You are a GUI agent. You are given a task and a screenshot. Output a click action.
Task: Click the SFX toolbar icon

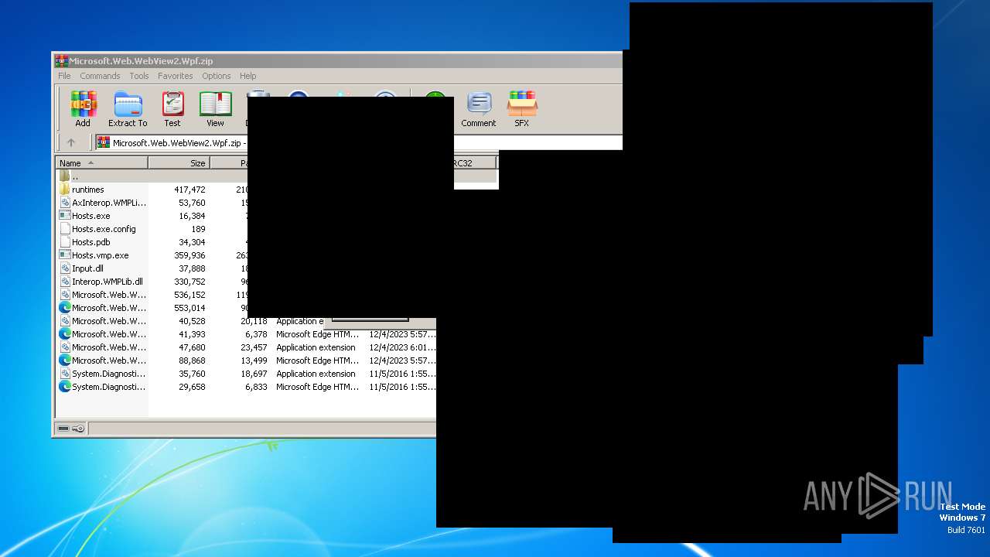[x=522, y=109]
